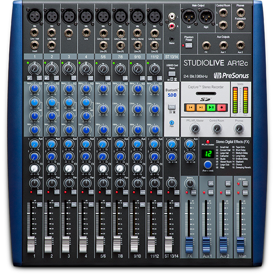Click the Main Output Right XLR connector
Screen dimensions: 275x275
tap(206, 17)
